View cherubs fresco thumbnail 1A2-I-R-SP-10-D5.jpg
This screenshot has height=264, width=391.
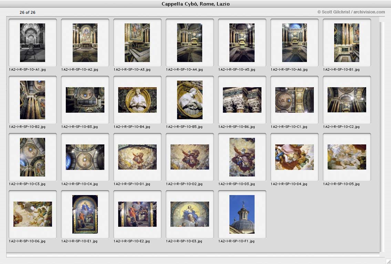(x=347, y=157)
